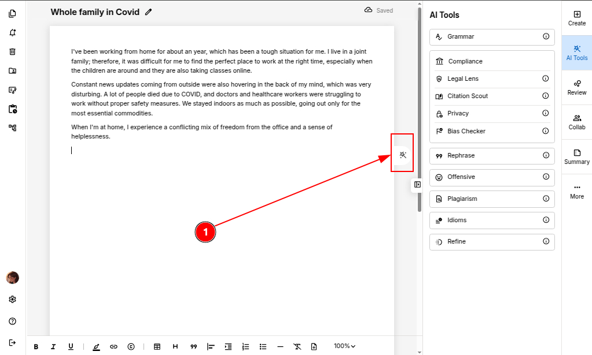The image size is (592, 355).
Task: Edit document title with the pencil icon
Action: click(x=149, y=12)
